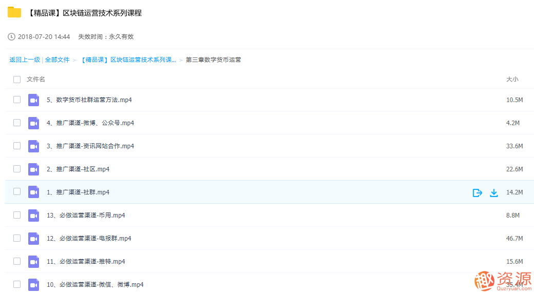Check the box for 3、推广渠道-资讯网站合作.mp4

point(17,146)
